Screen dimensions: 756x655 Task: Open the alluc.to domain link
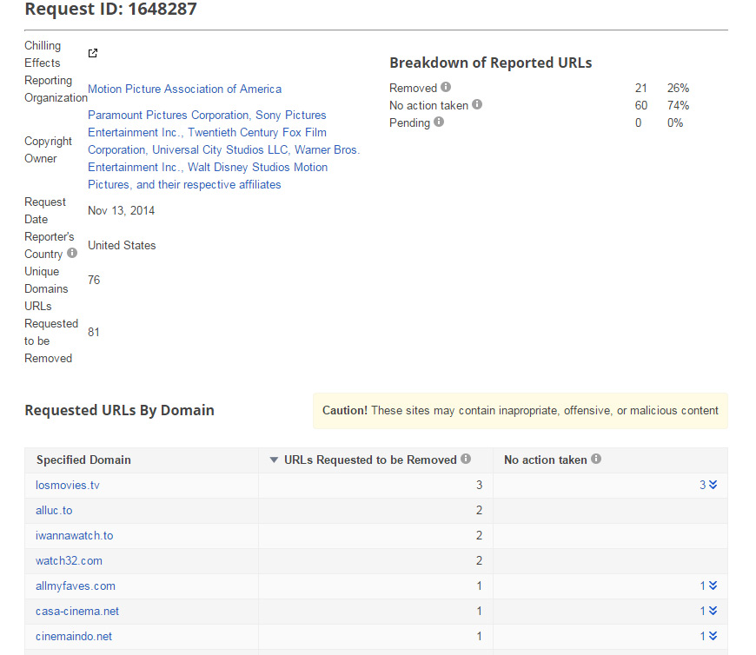pyautogui.click(x=54, y=511)
